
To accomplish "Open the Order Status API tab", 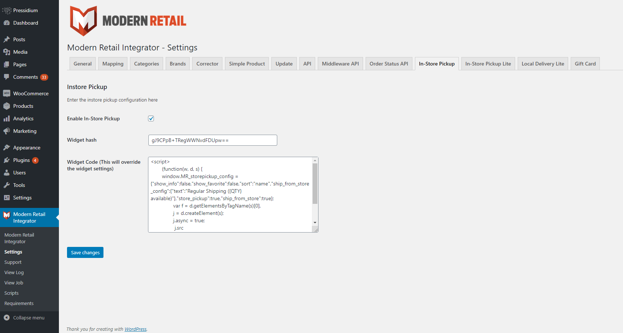I will (389, 64).
